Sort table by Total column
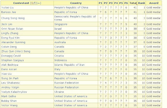The width and height of the screenshot is (167, 108). (133, 3)
